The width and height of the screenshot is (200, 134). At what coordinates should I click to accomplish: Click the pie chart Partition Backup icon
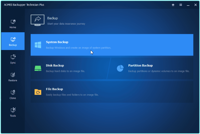[120, 68]
